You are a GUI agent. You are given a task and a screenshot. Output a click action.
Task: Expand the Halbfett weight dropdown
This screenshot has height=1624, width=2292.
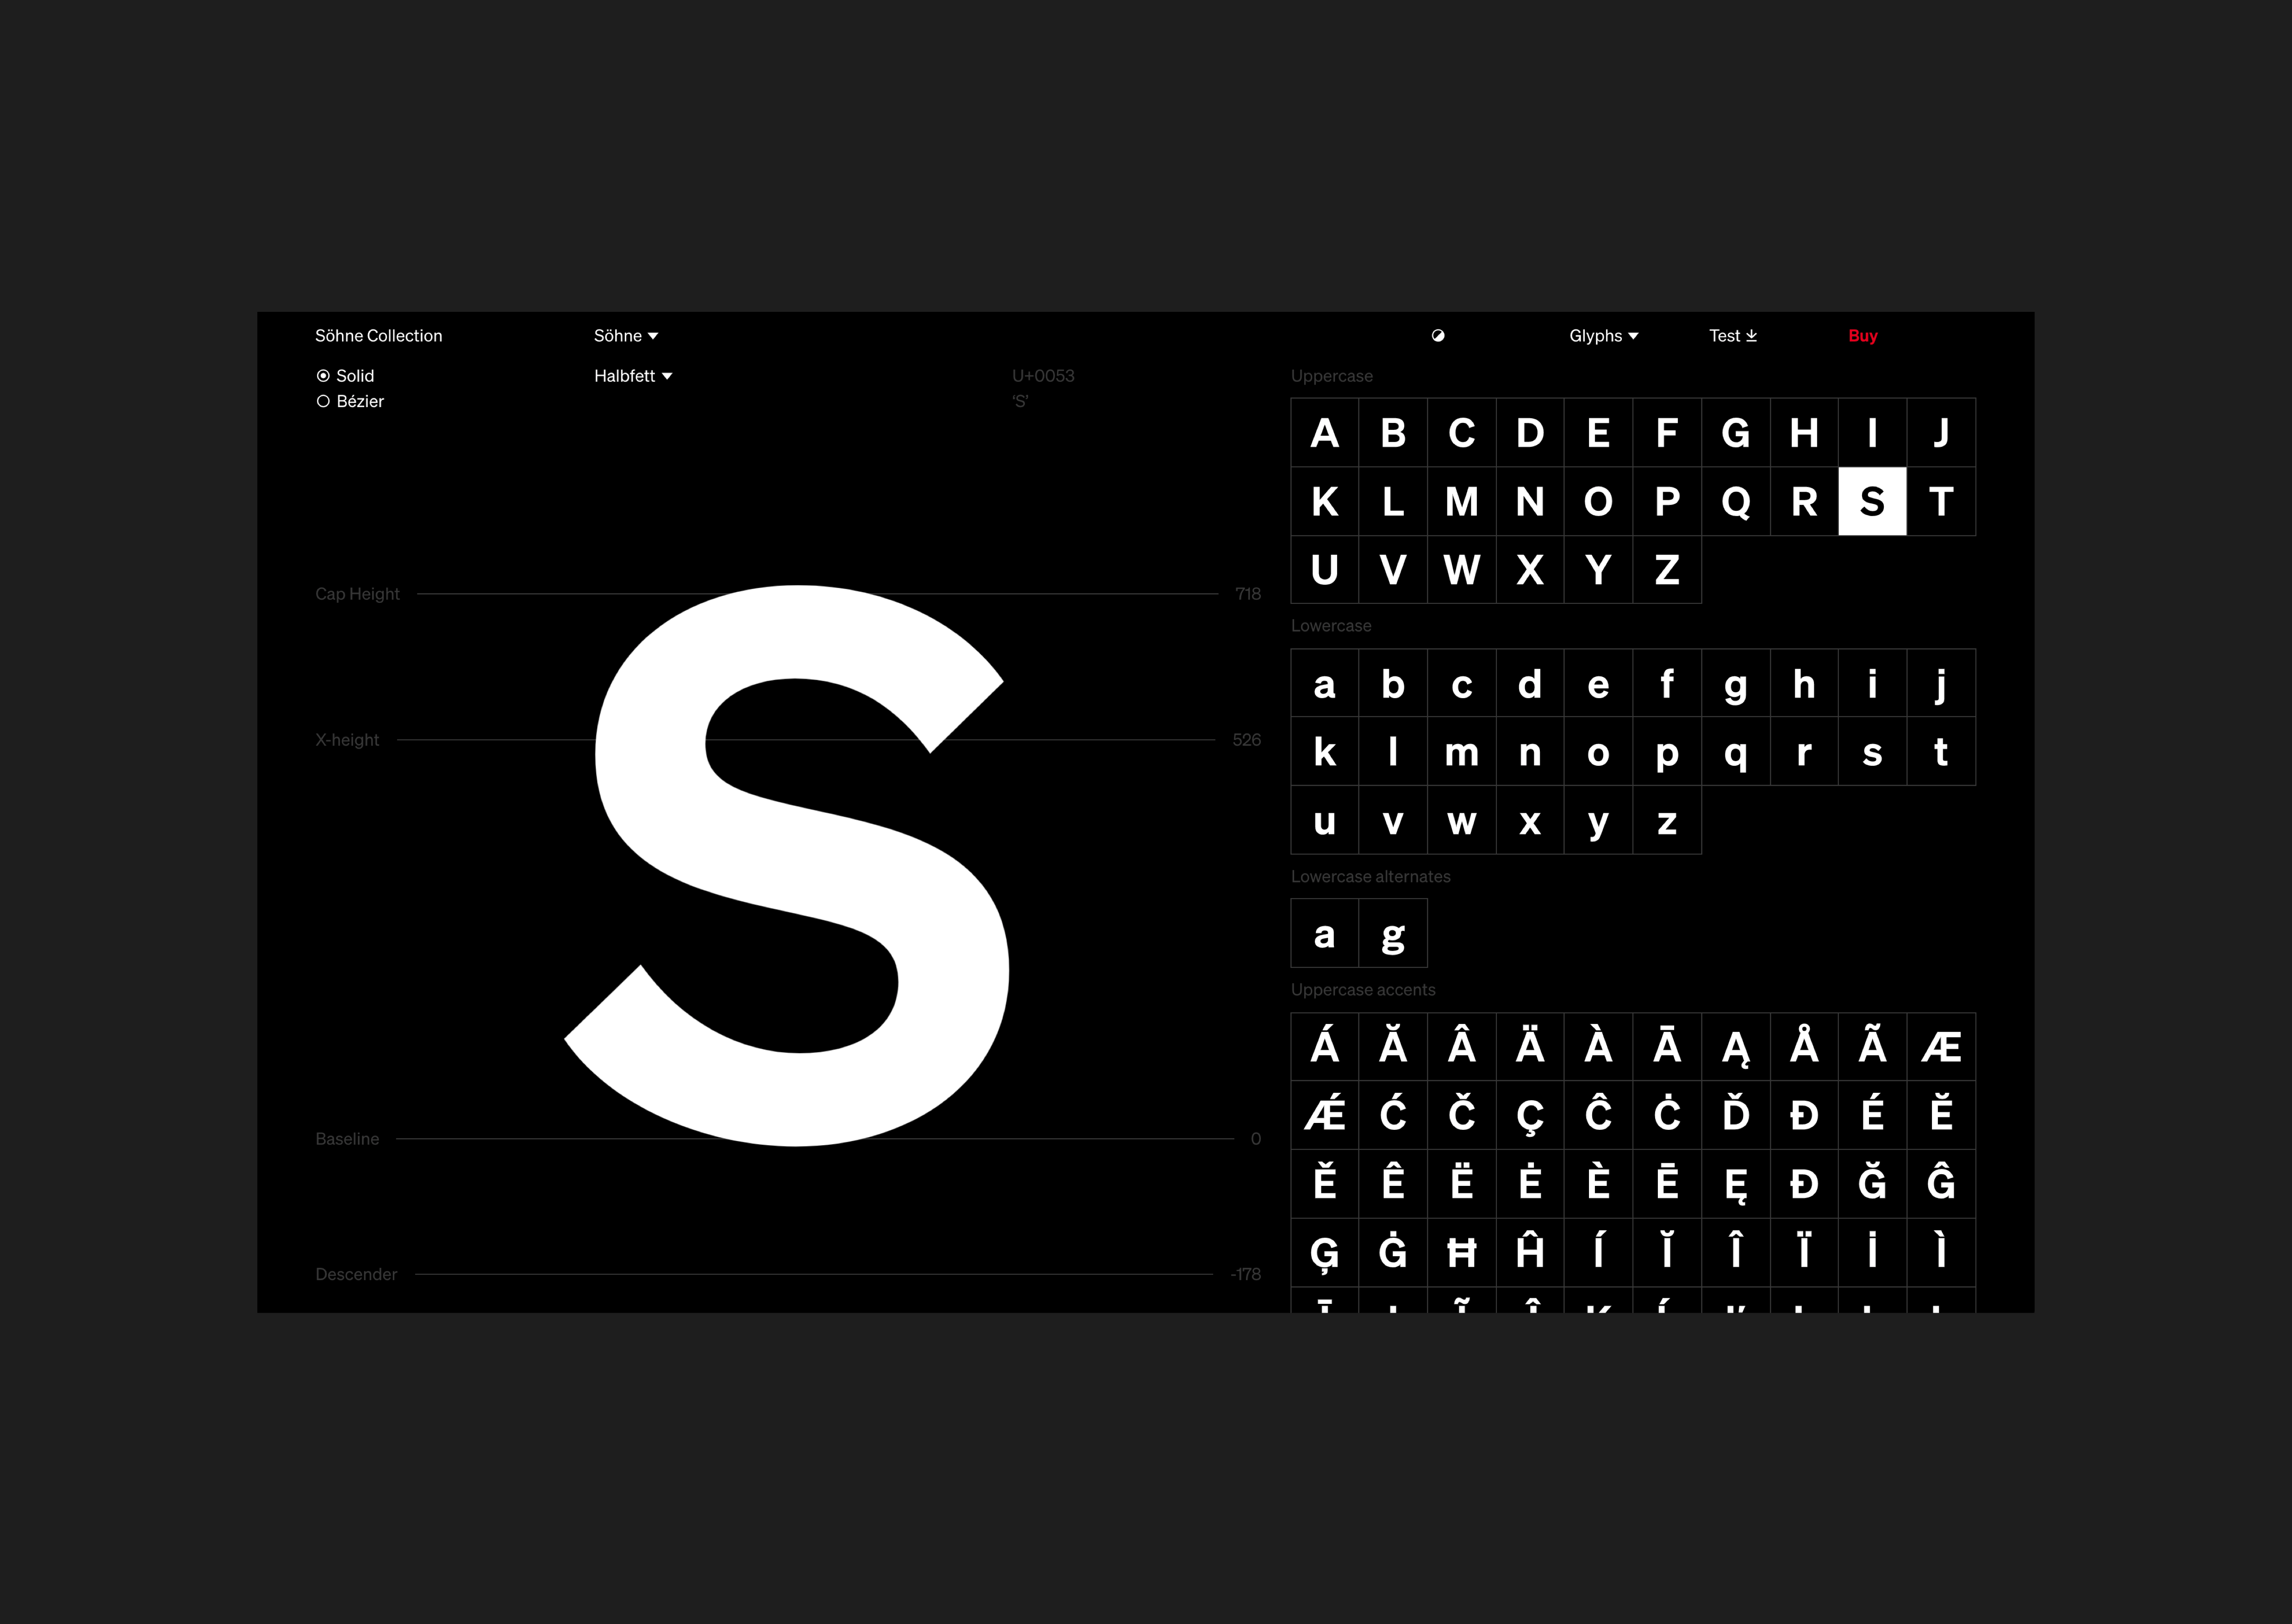[x=632, y=376]
